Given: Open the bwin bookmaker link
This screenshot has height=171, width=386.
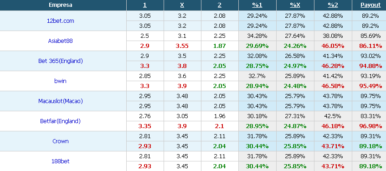Looking at the screenshot, I should pyautogui.click(x=60, y=81).
